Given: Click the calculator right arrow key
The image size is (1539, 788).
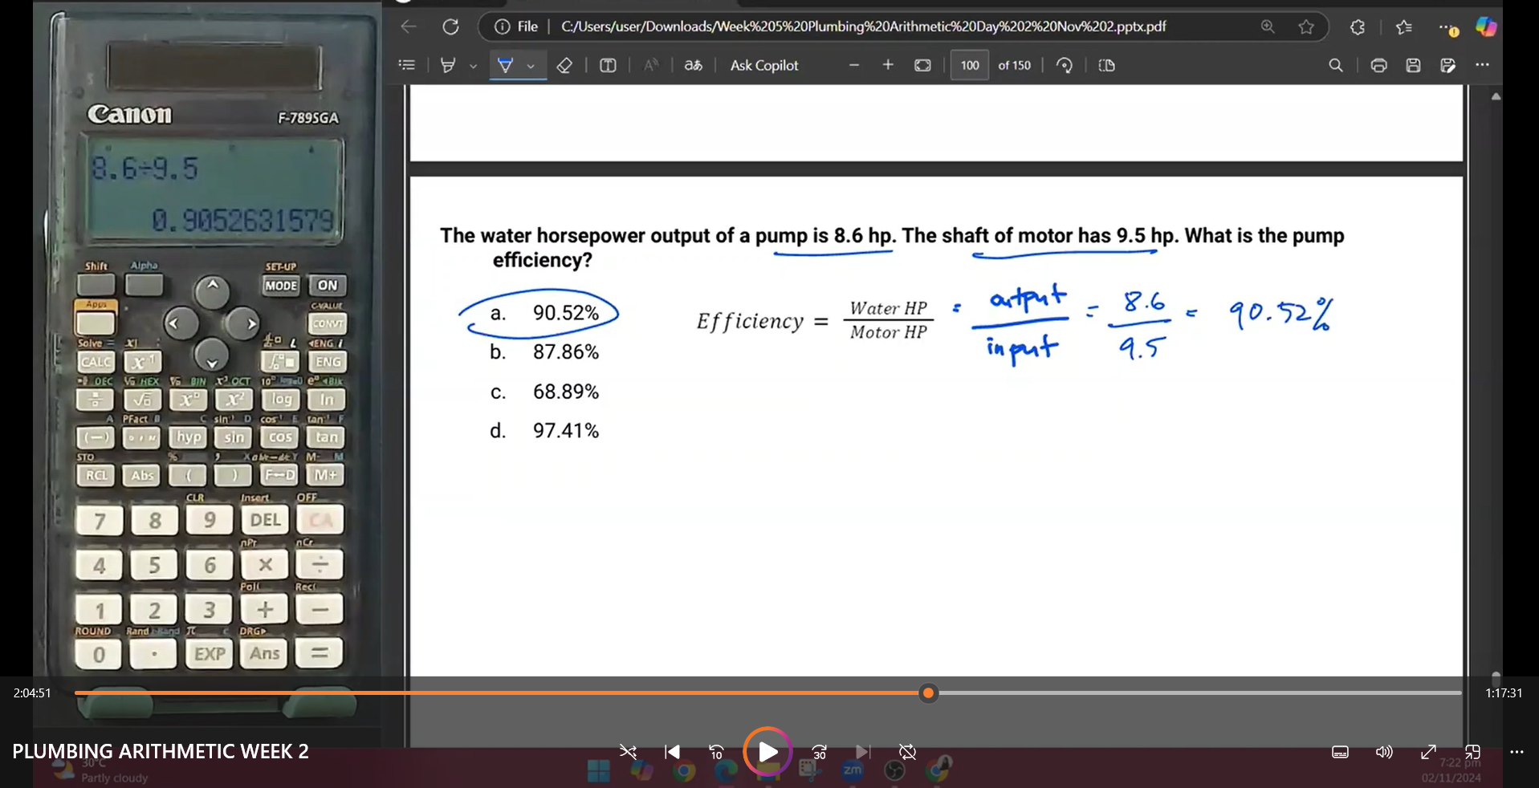Looking at the screenshot, I should pos(243,323).
